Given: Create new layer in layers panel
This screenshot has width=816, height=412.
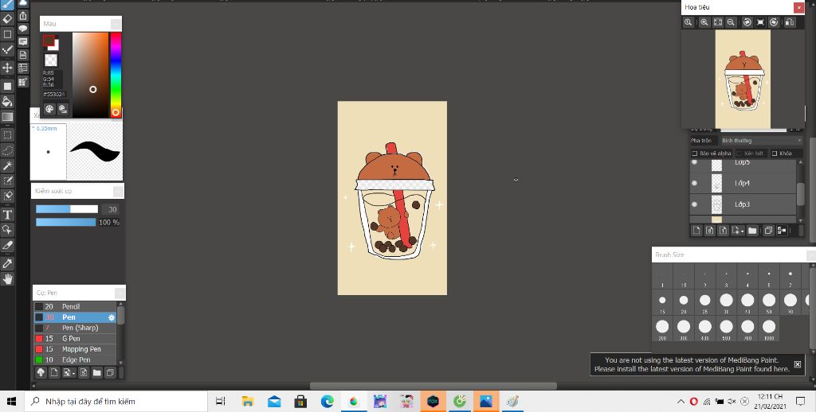Looking at the screenshot, I should (x=696, y=231).
